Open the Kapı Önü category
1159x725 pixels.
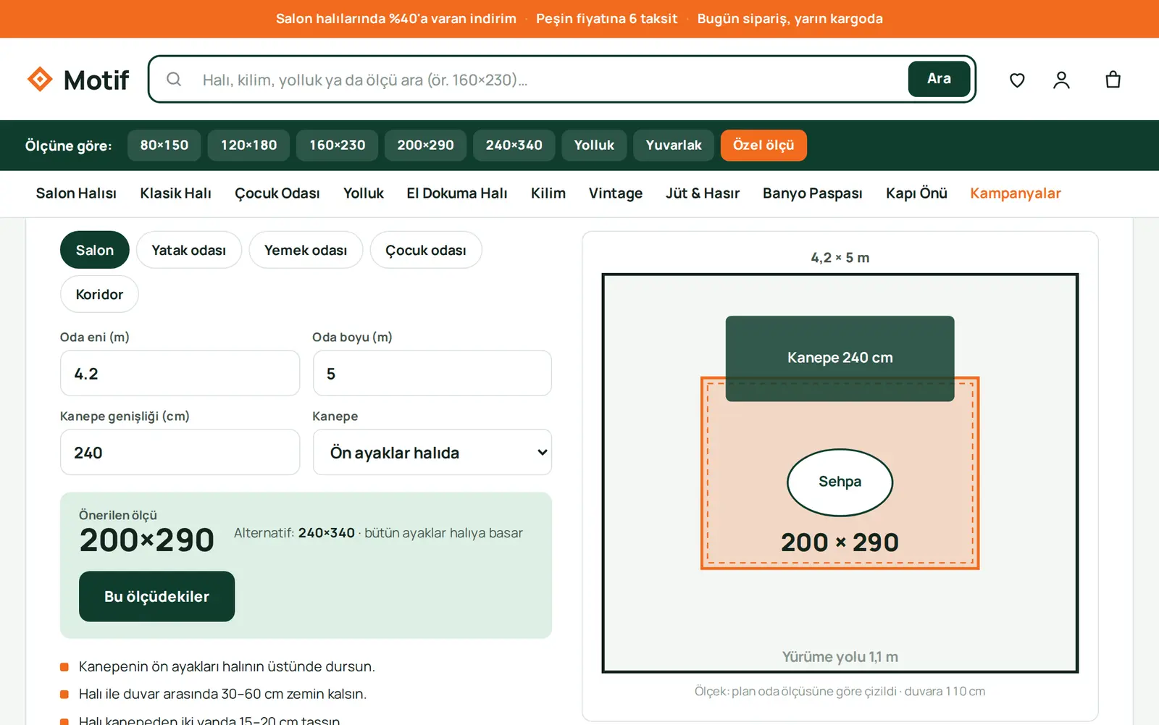click(916, 193)
